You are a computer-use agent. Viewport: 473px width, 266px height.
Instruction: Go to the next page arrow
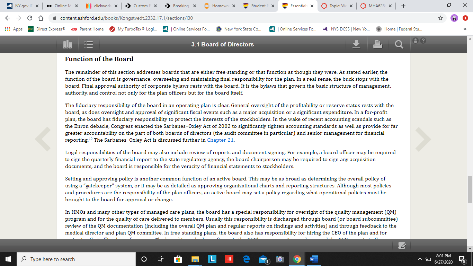(423, 139)
